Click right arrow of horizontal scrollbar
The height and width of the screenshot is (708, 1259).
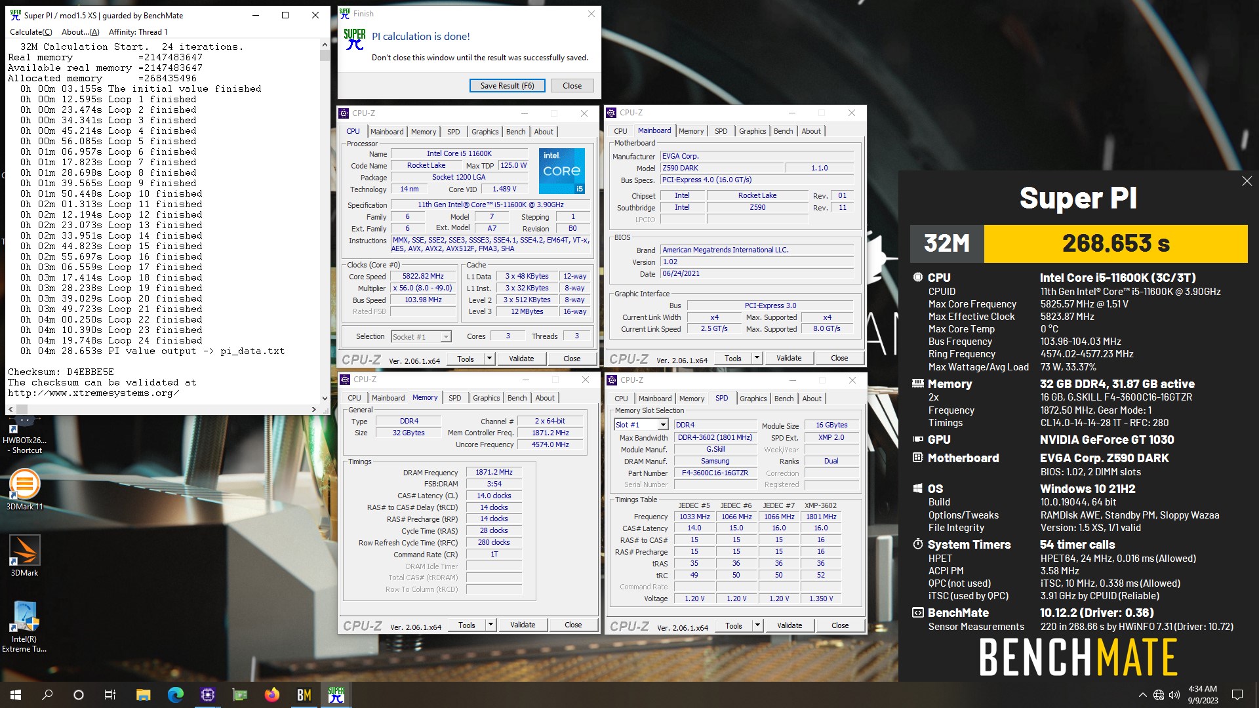tap(313, 409)
